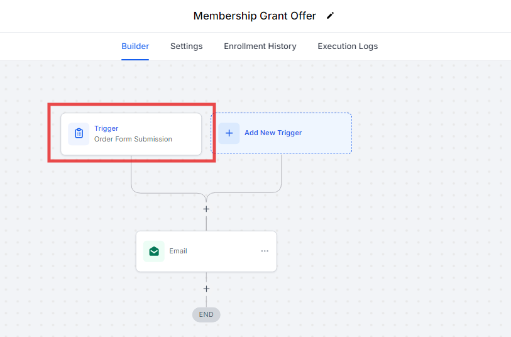Select the Order Form Submission trigger text
The width and height of the screenshot is (511, 337).
click(133, 139)
